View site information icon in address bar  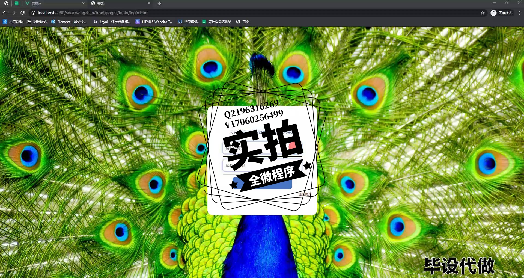point(33,13)
